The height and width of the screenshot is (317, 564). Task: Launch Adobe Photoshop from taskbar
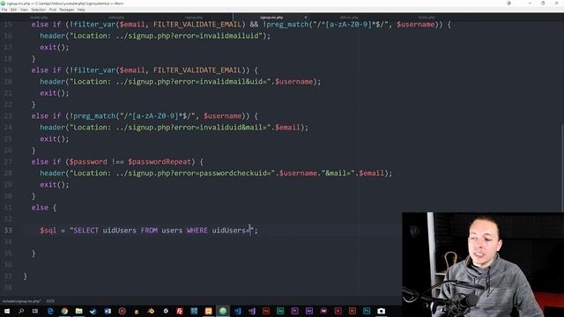coord(367,311)
